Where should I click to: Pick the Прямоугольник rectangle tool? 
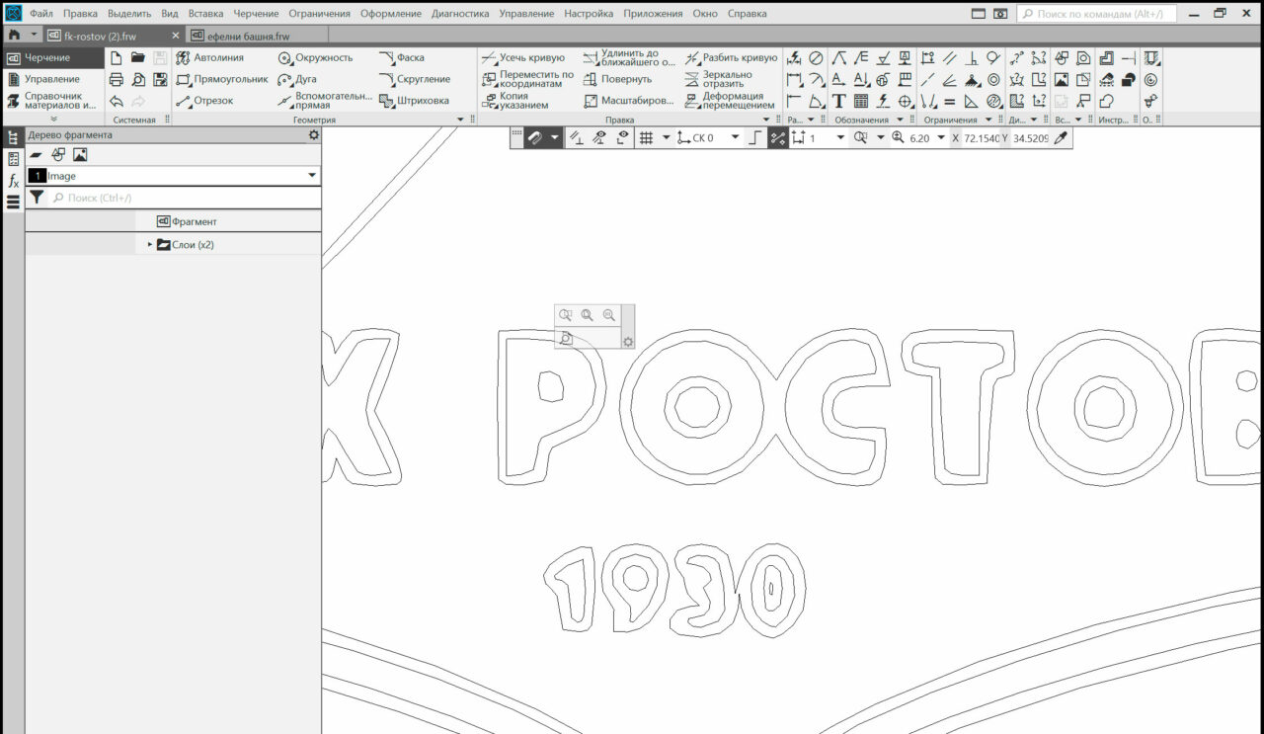point(222,79)
